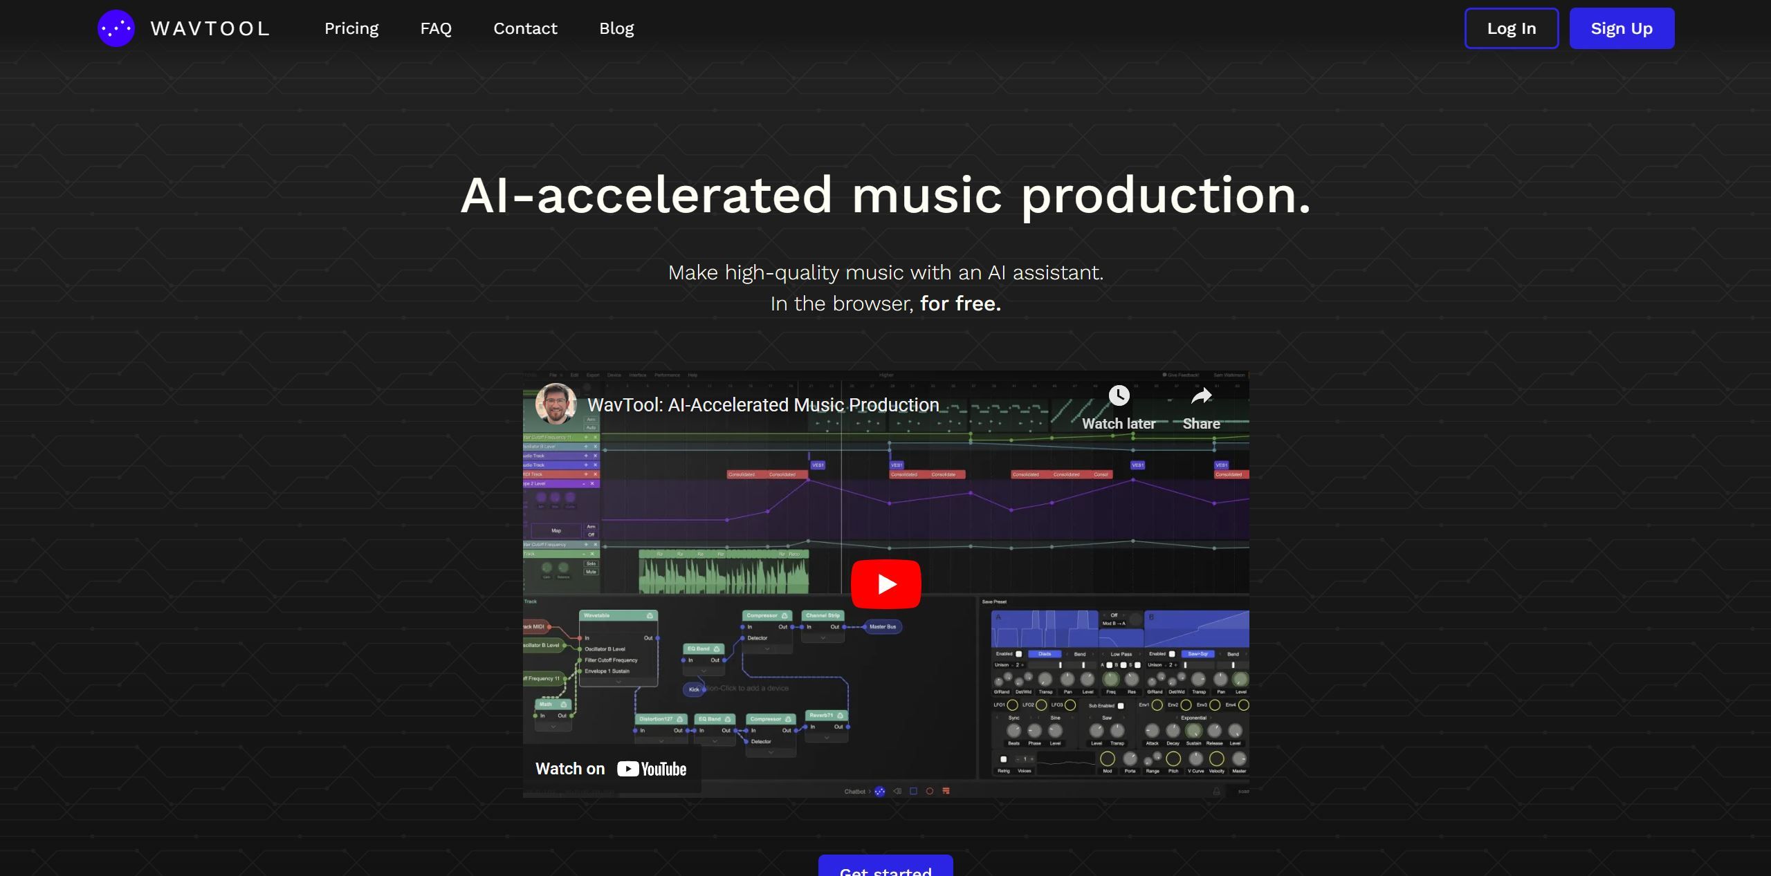Open the Pricing menu item in the navbar

pos(351,28)
